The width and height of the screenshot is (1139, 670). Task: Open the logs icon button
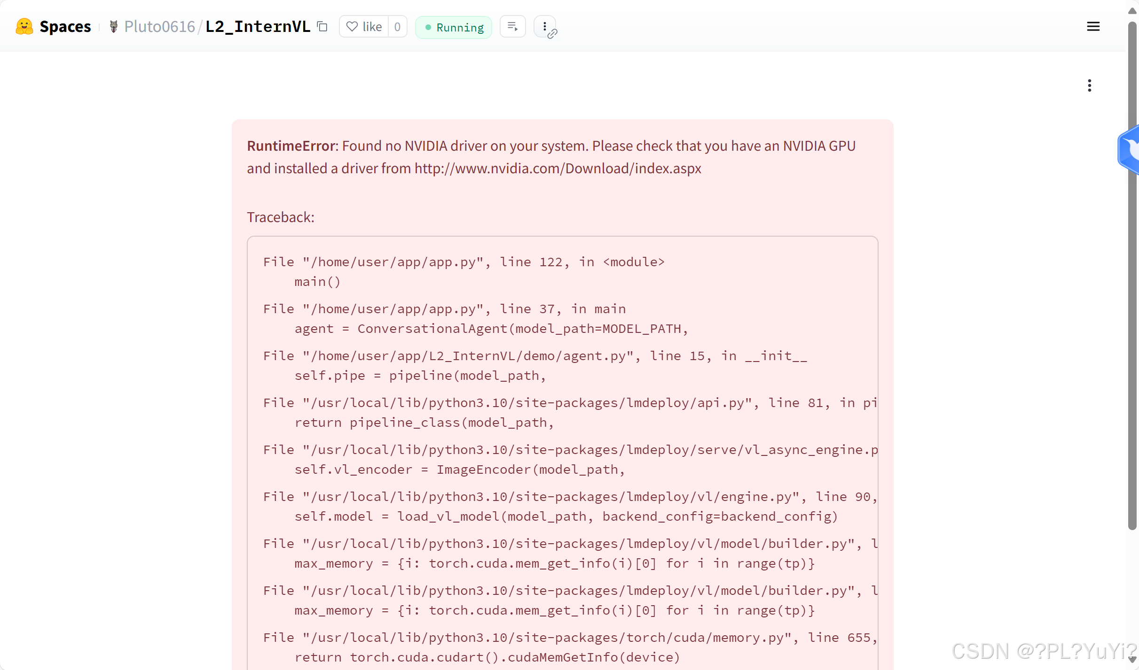click(x=512, y=27)
